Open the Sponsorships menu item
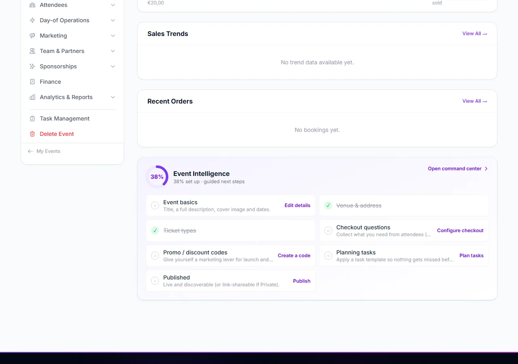Image resolution: width=518 pixels, height=364 pixels. pos(72,66)
